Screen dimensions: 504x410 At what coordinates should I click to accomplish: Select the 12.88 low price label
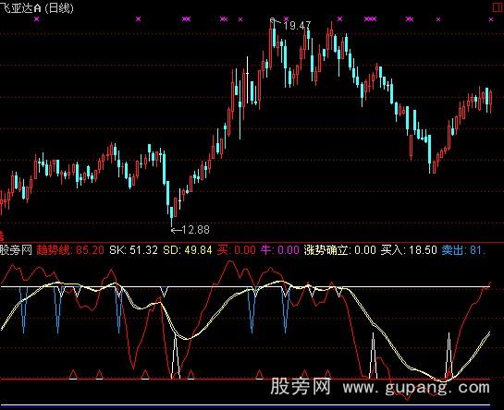(195, 230)
